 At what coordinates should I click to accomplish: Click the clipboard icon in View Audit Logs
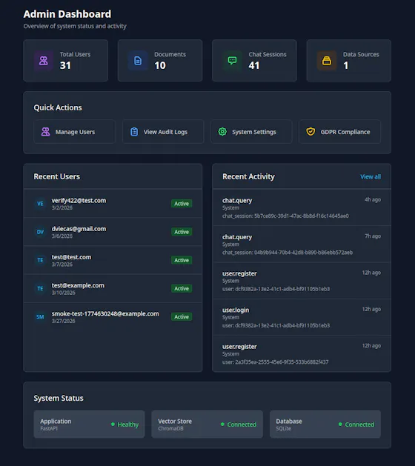[x=134, y=132]
